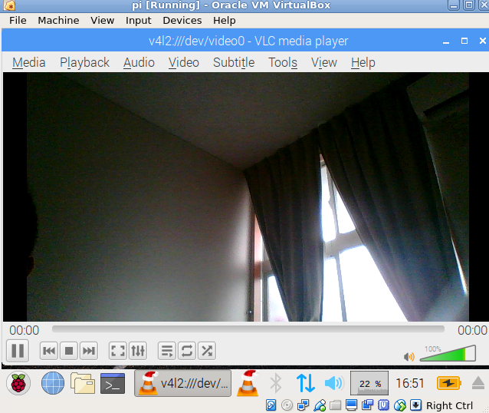Toggle random shuffle playback
The width and height of the screenshot is (489, 413).
pos(207,351)
